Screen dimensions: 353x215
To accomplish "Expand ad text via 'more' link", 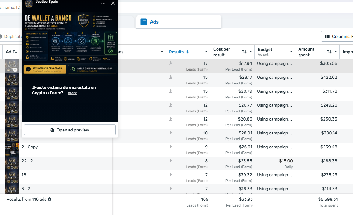I will coord(73,93).
